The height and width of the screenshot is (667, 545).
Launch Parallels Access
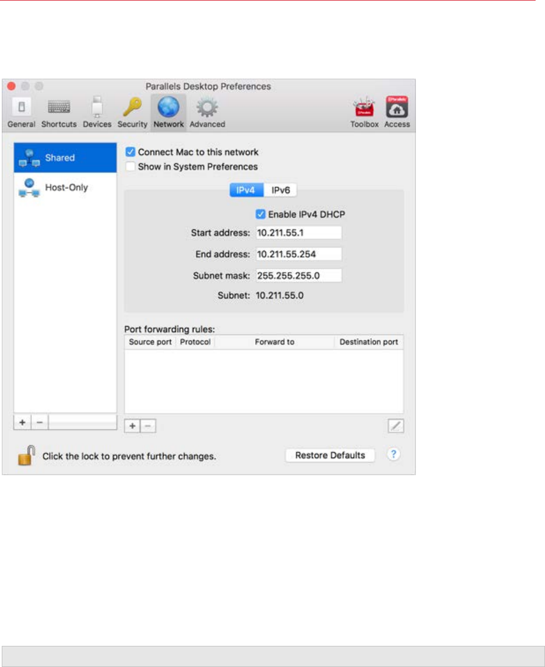(x=397, y=113)
